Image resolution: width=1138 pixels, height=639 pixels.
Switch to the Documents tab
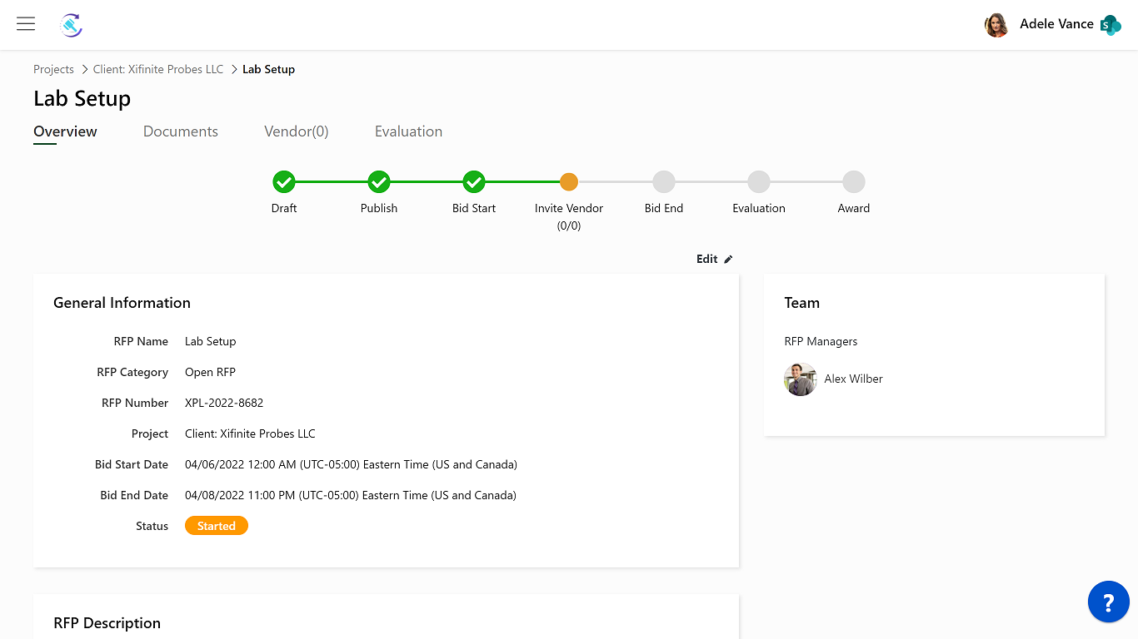click(x=181, y=131)
